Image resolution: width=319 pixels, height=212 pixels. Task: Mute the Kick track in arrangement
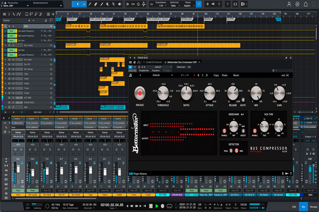[9, 26]
